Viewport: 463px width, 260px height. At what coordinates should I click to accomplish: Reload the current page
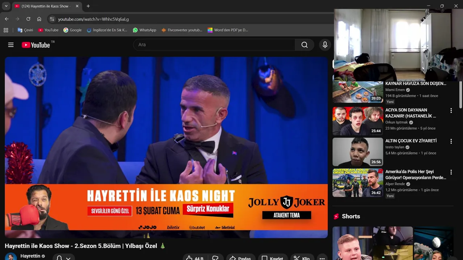click(28, 19)
